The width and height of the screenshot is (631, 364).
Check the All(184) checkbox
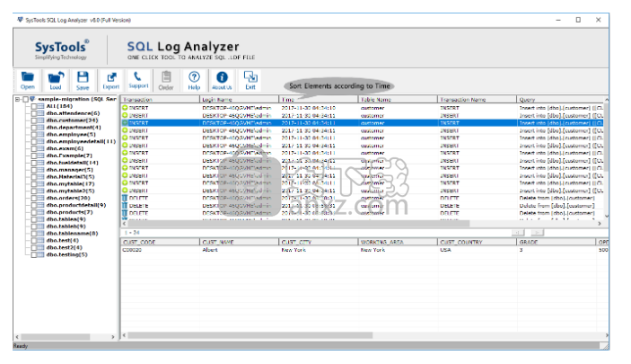coord(34,106)
